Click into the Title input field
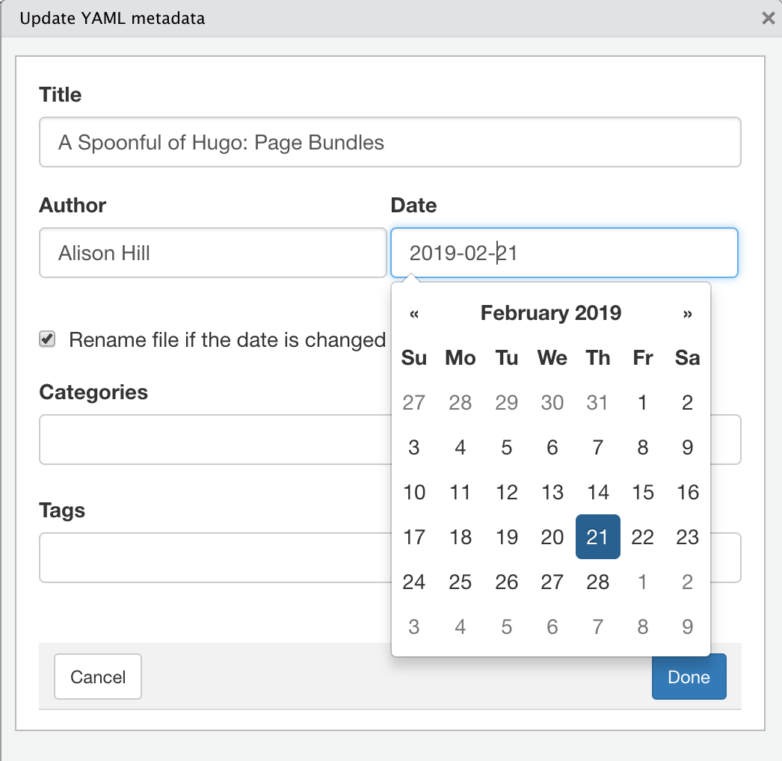782x761 pixels. click(x=390, y=142)
